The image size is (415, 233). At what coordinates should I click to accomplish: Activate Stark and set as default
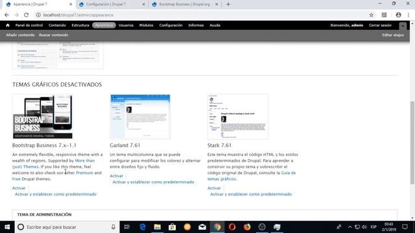click(x=251, y=194)
